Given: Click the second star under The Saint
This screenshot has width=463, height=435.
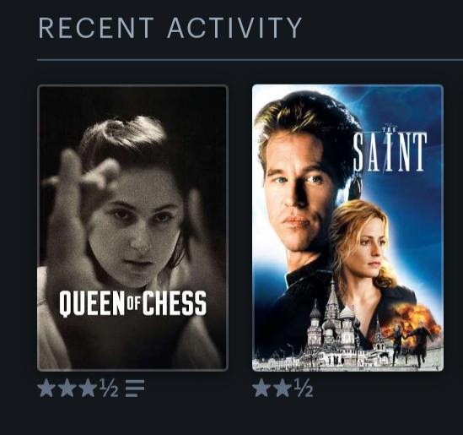Looking at the screenshot, I should (283, 388).
